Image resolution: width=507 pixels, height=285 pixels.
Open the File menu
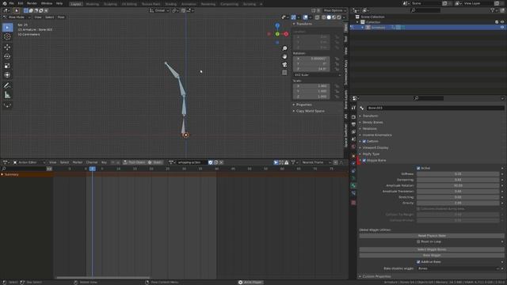(11, 3)
